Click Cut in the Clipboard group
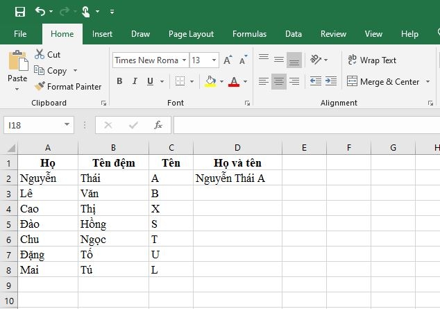Viewport: 440px width, 309px height. click(x=48, y=54)
